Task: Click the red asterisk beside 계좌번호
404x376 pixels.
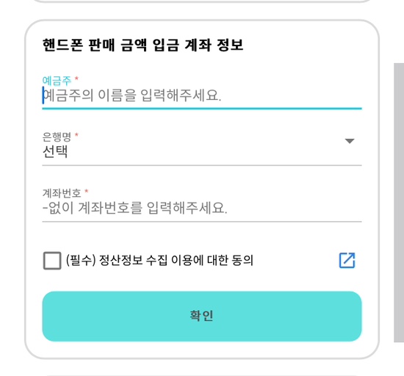Action: click(87, 191)
